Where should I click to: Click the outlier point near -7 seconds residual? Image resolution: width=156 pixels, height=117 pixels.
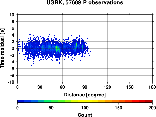[32, 71]
